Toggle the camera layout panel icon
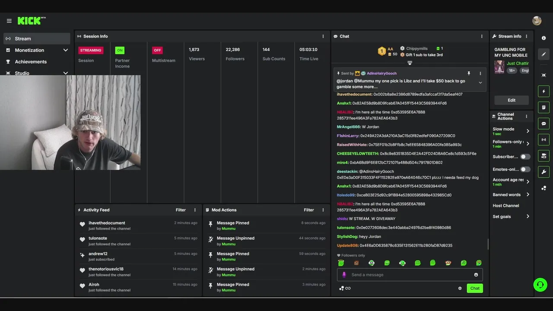 tap(543, 155)
